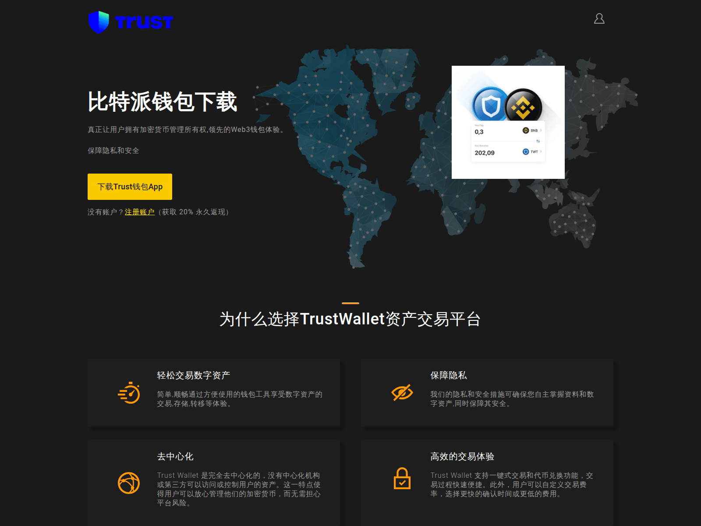Click the Trust shield logo in the header

click(x=99, y=21)
